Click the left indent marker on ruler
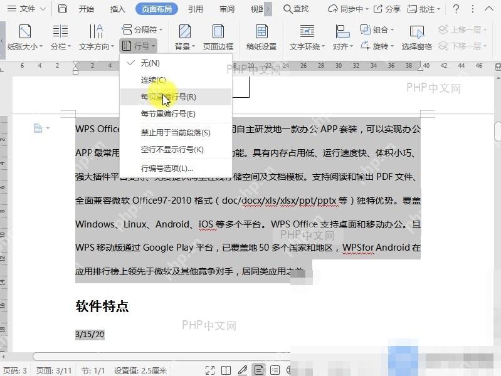The width and height of the screenshot is (501, 376). coord(75,68)
